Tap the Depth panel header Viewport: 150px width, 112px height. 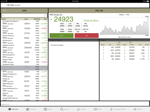pos(125,40)
